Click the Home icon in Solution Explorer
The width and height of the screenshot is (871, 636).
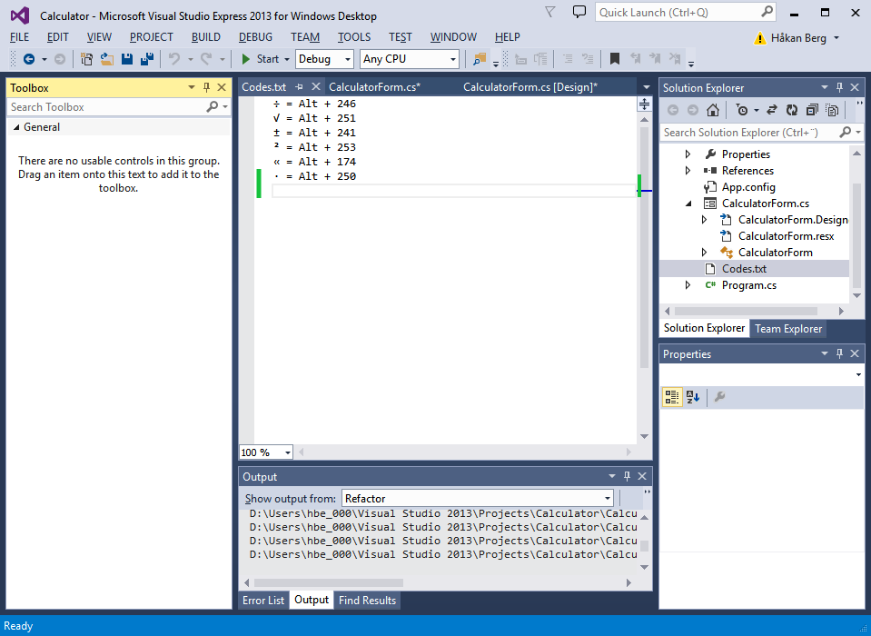pyautogui.click(x=713, y=110)
